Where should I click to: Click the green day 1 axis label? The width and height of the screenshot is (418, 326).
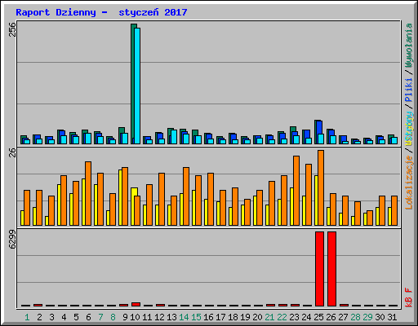[x=27, y=317]
